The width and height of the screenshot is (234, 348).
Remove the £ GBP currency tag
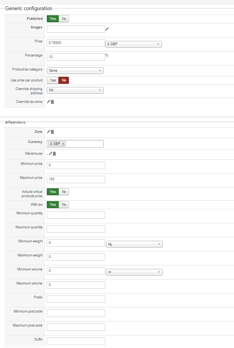[x=63, y=144]
